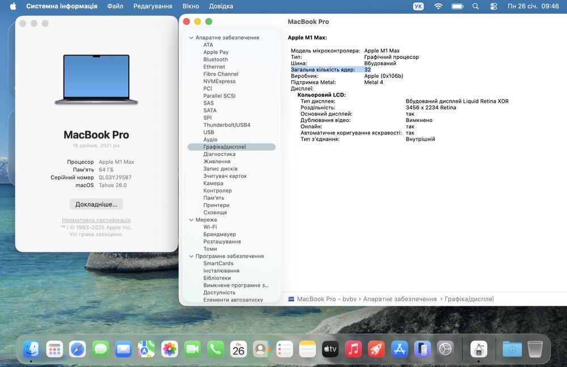
Task: Open Нормативна сертифікація link
Action: coord(96,220)
